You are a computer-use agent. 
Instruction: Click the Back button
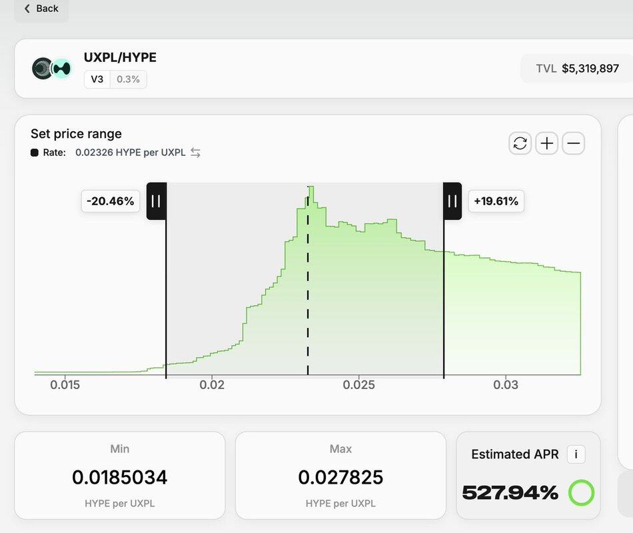[x=41, y=9]
